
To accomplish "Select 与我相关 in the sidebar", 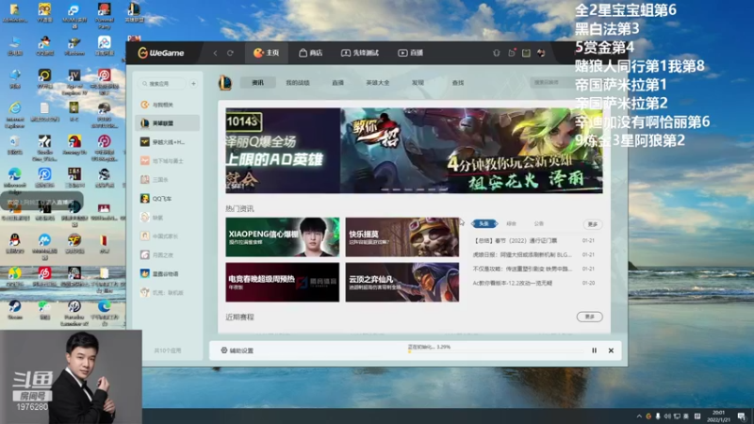I will 168,105.
